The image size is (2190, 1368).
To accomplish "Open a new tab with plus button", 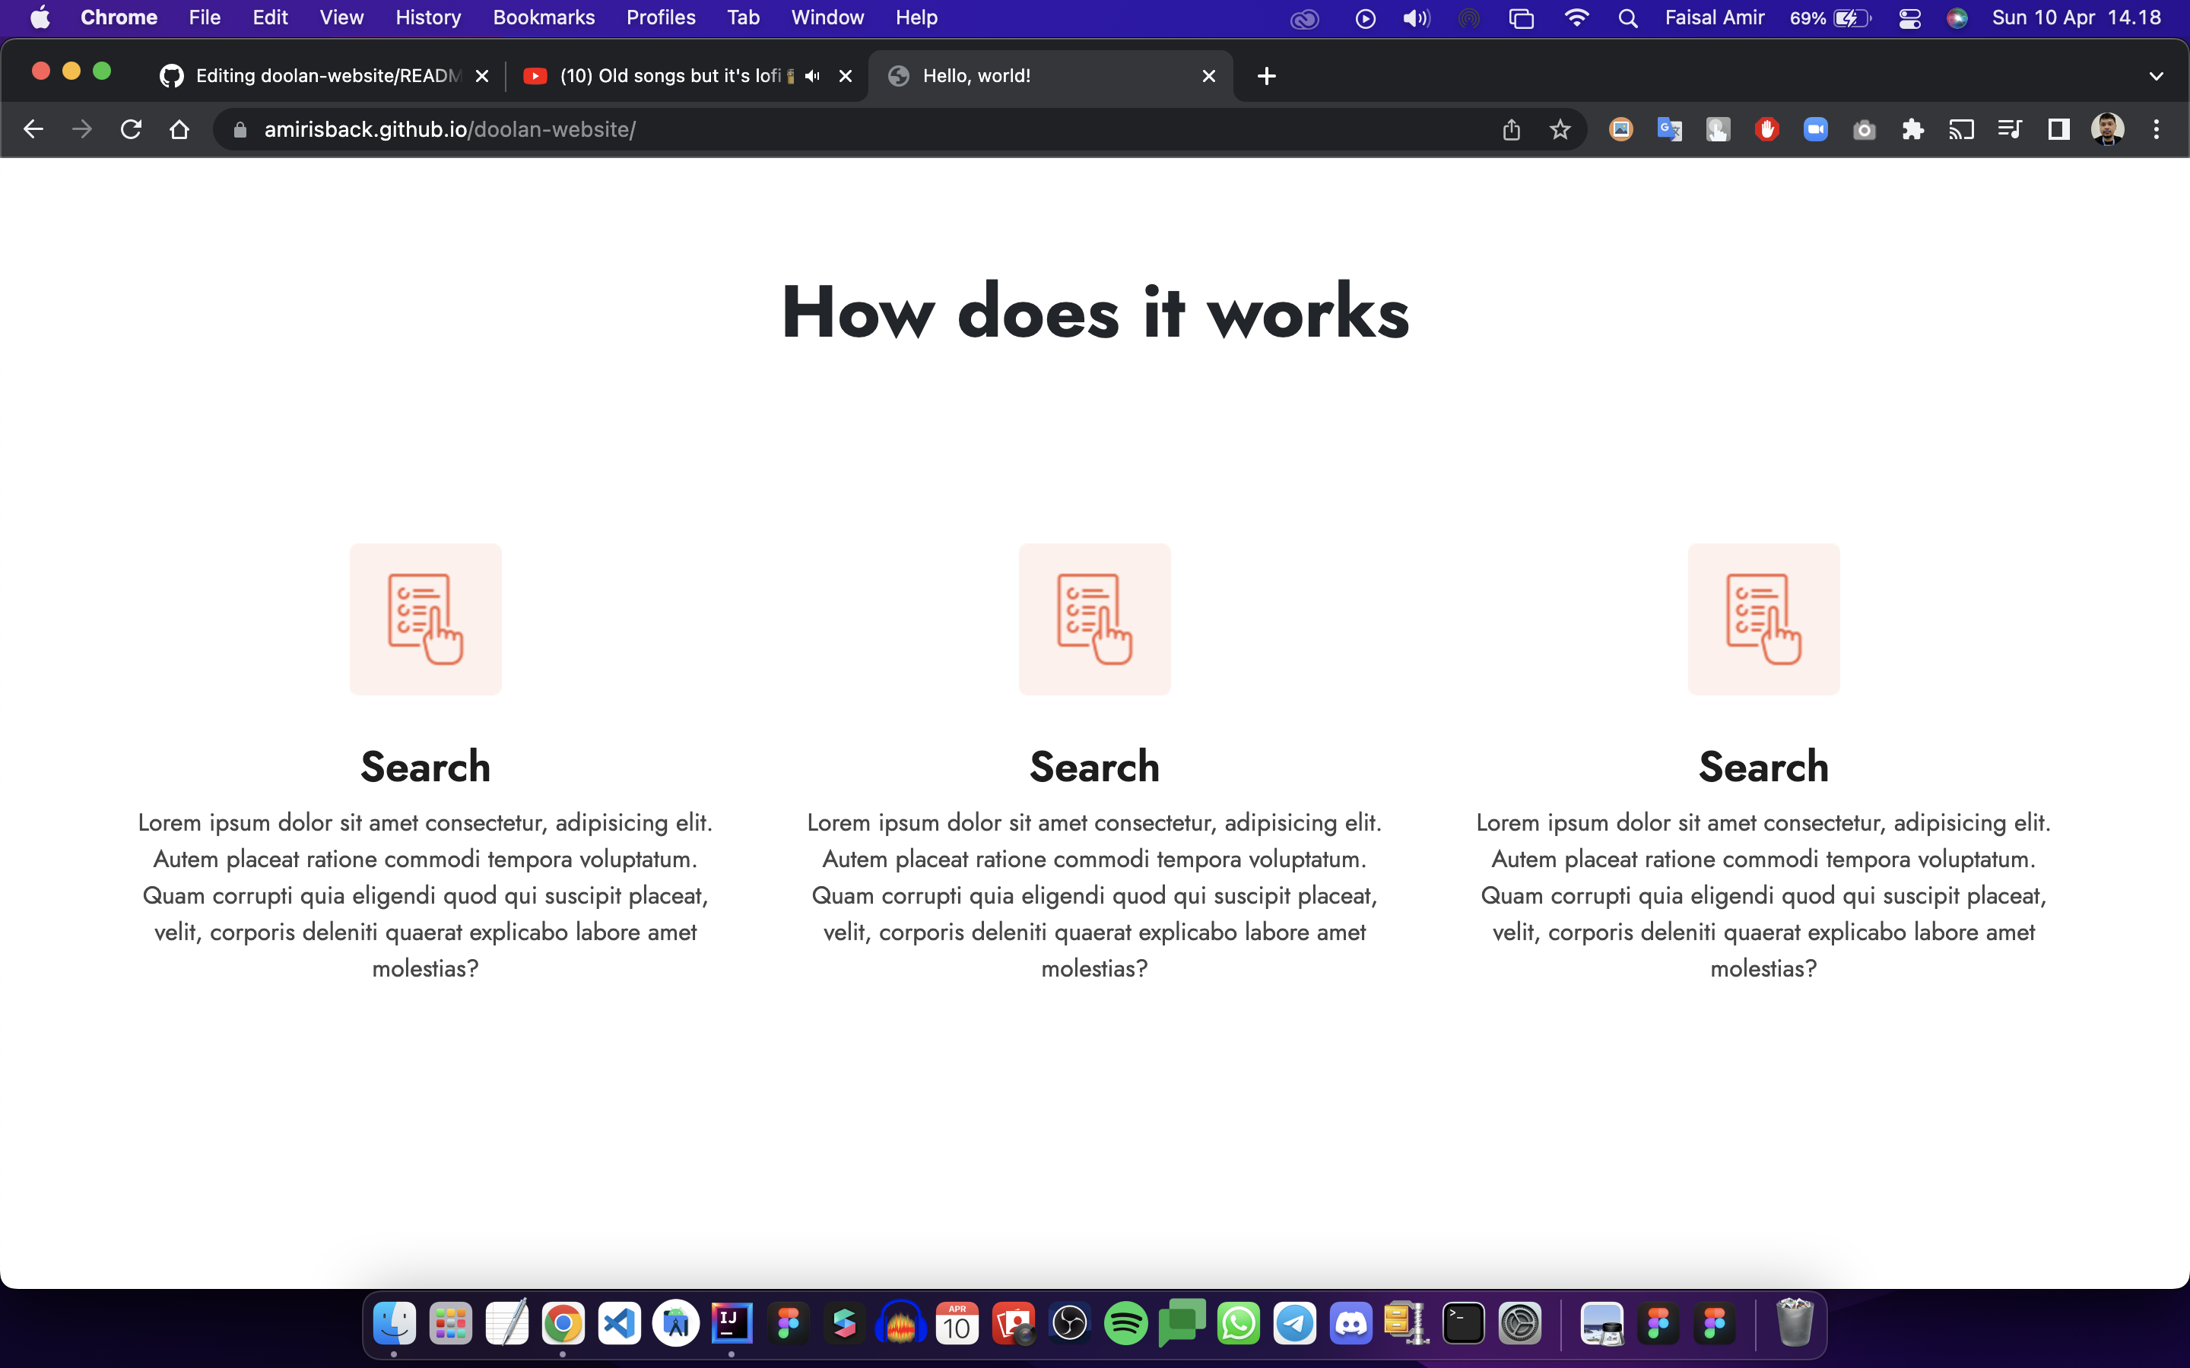I will pyautogui.click(x=1266, y=76).
